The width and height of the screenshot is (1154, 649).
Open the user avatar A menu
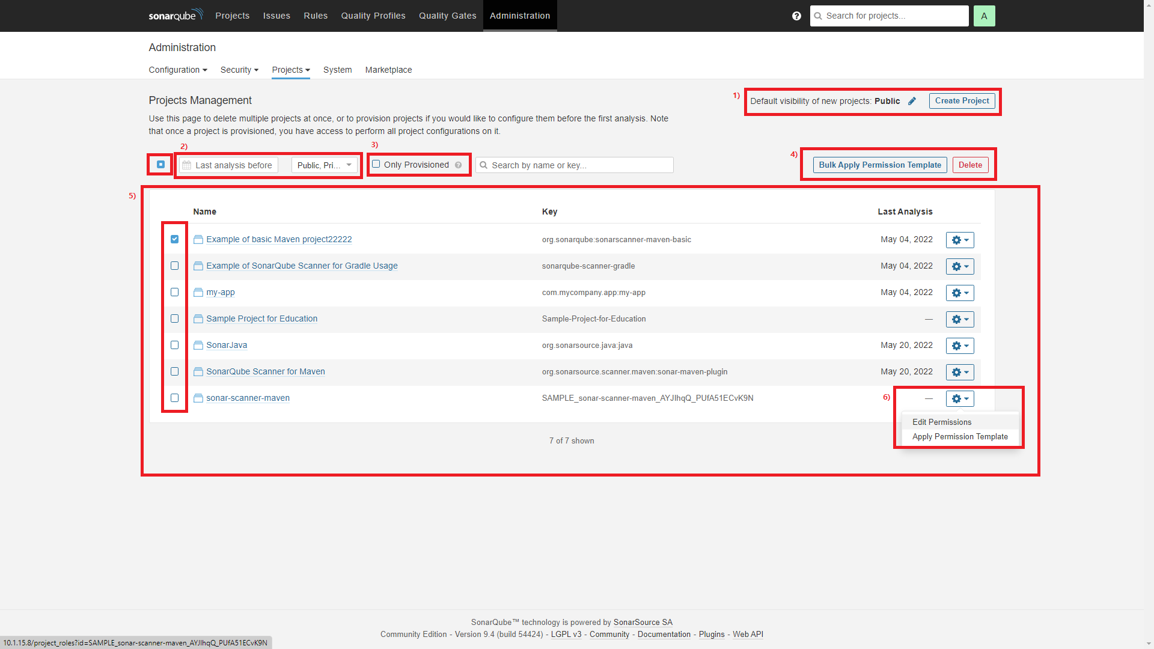984,16
